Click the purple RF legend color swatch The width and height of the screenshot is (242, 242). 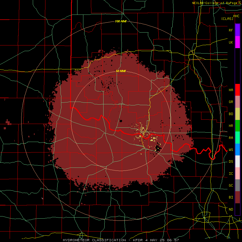(237, 30)
